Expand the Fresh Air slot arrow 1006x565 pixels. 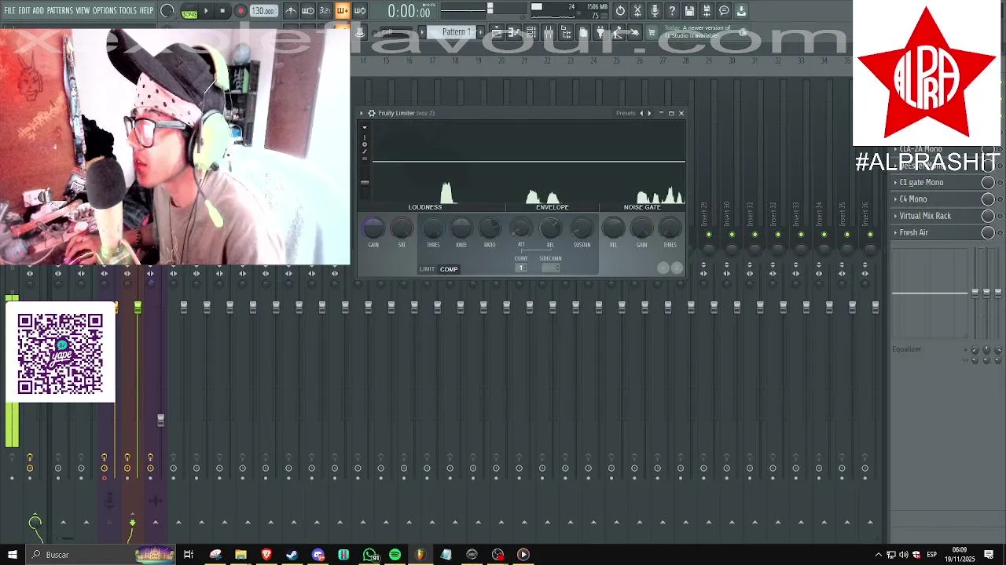tap(895, 233)
